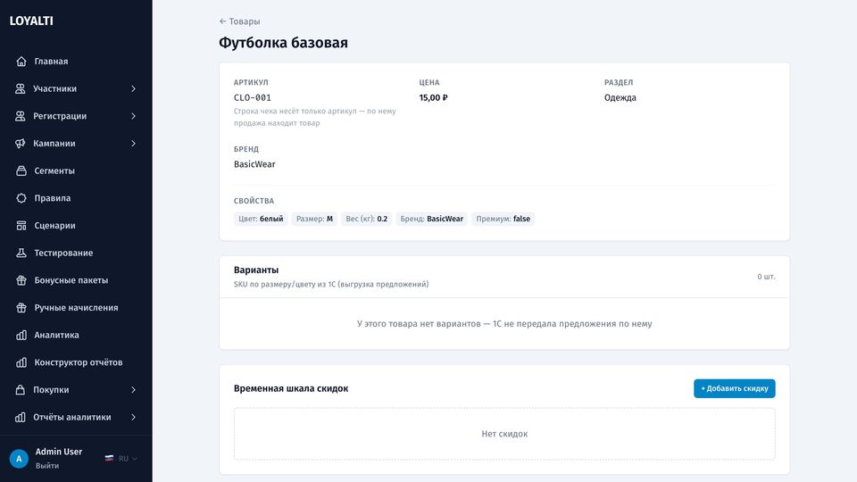The width and height of the screenshot is (857, 482).
Task: Open Бонусные пакеты in sidebar
Action: pyautogui.click(x=76, y=279)
